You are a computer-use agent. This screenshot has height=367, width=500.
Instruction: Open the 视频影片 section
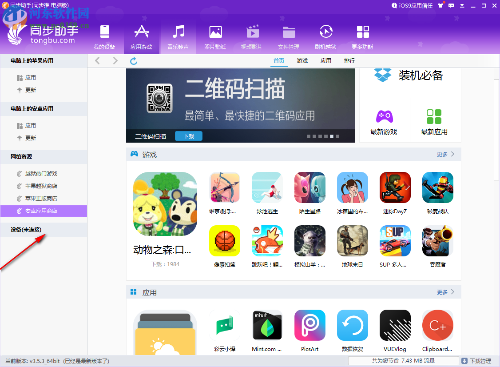click(252, 36)
